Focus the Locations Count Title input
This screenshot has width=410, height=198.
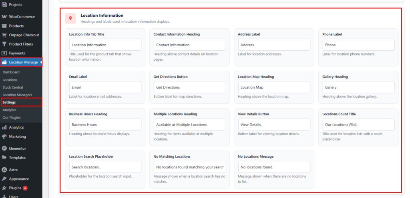358,125
